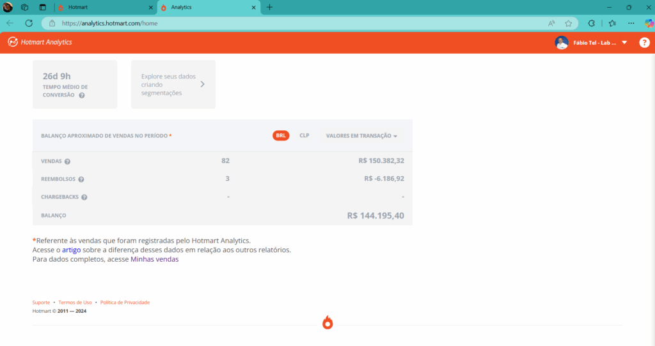Click the Vendas amount R$ 150.382,32
655x346 pixels.
point(381,160)
